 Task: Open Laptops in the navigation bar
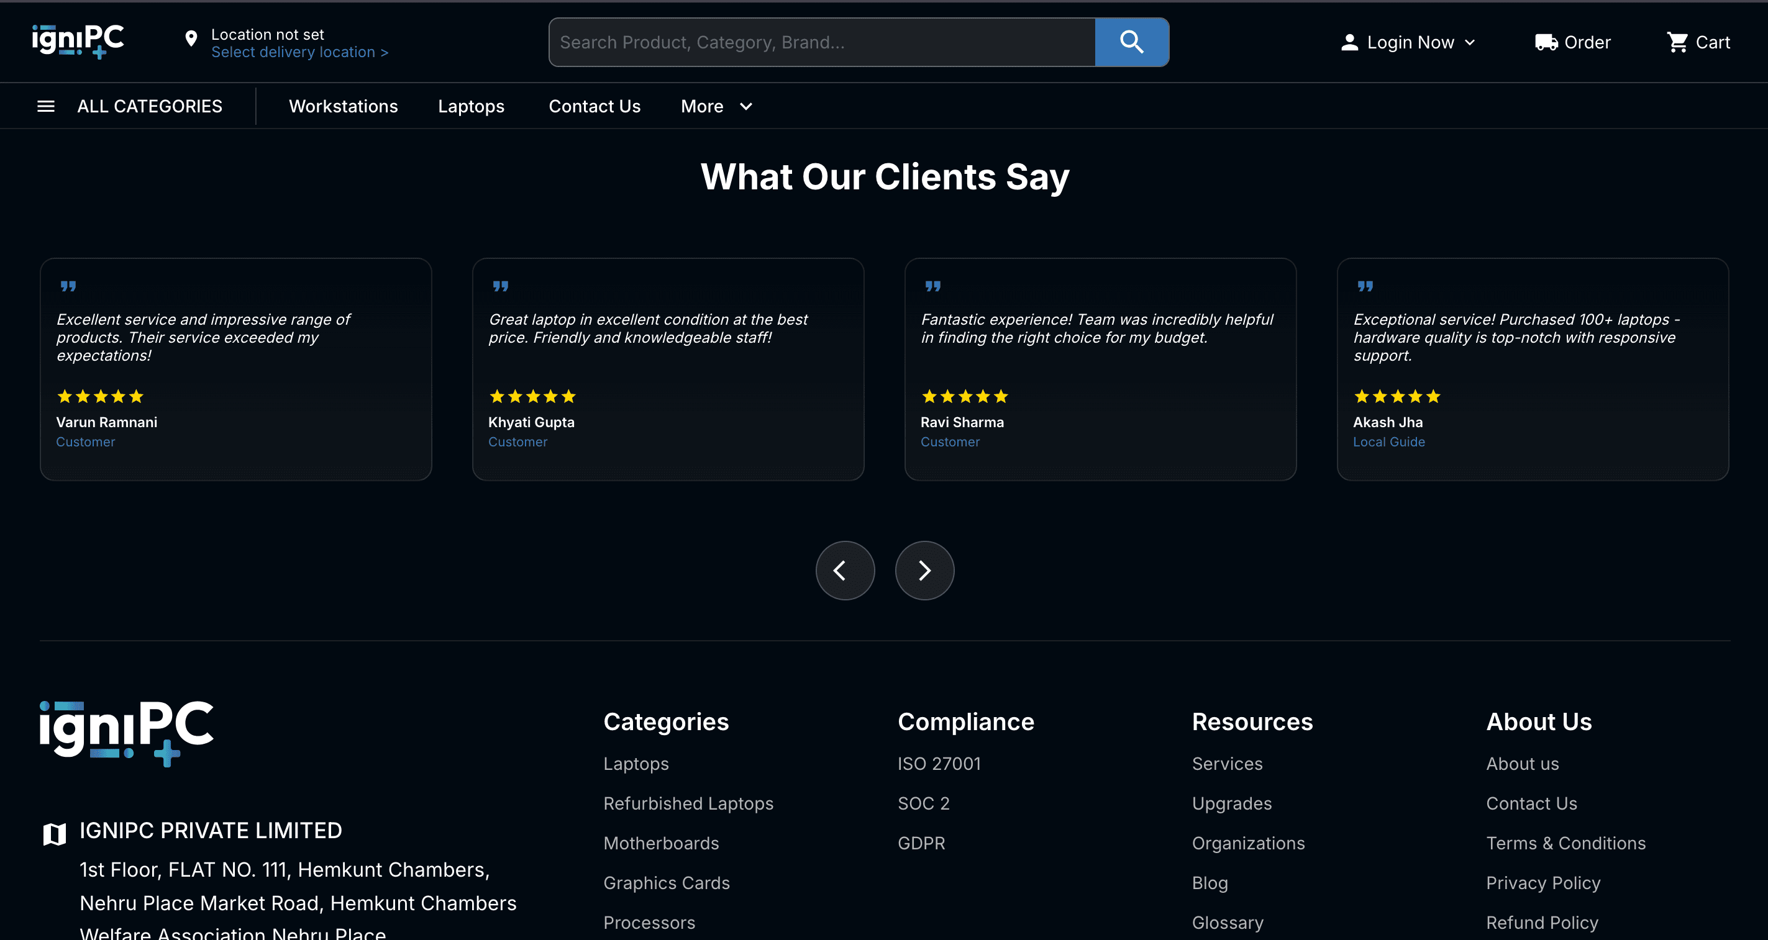coord(471,106)
